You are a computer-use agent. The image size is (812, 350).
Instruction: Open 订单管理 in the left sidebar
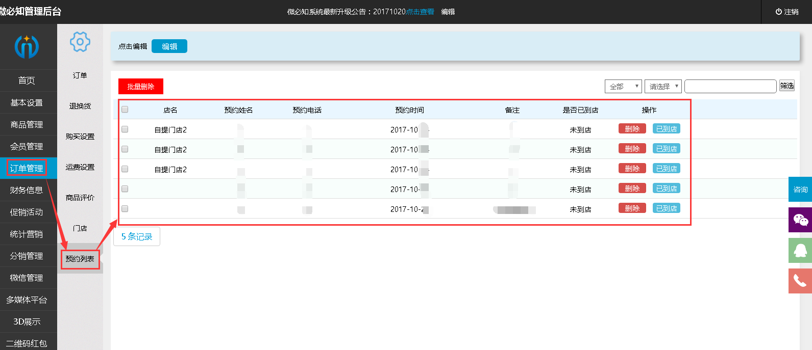[x=27, y=168]
